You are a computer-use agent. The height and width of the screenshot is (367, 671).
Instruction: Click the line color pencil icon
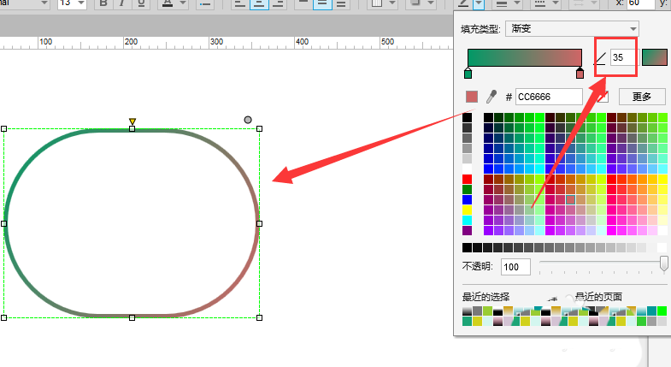(463, 4)
